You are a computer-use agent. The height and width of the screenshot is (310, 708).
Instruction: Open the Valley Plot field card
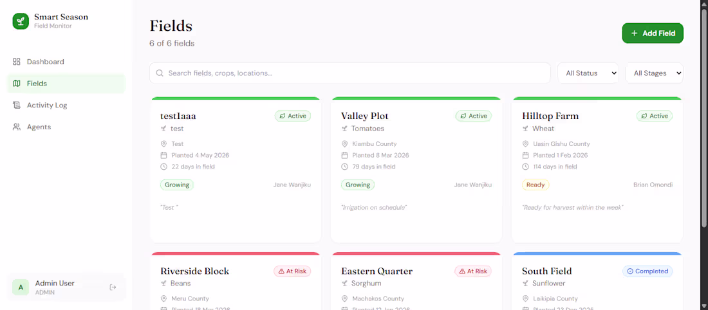416,170
